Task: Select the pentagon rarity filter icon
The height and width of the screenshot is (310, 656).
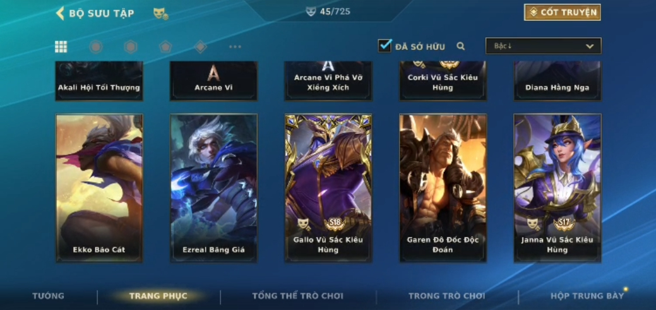Action: coord(165,47)
